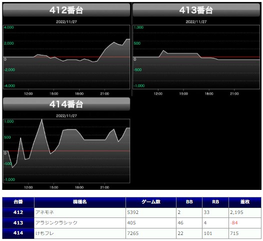Click machine name アラジンクラシック
263x241 pixels.
pos(56,223)
